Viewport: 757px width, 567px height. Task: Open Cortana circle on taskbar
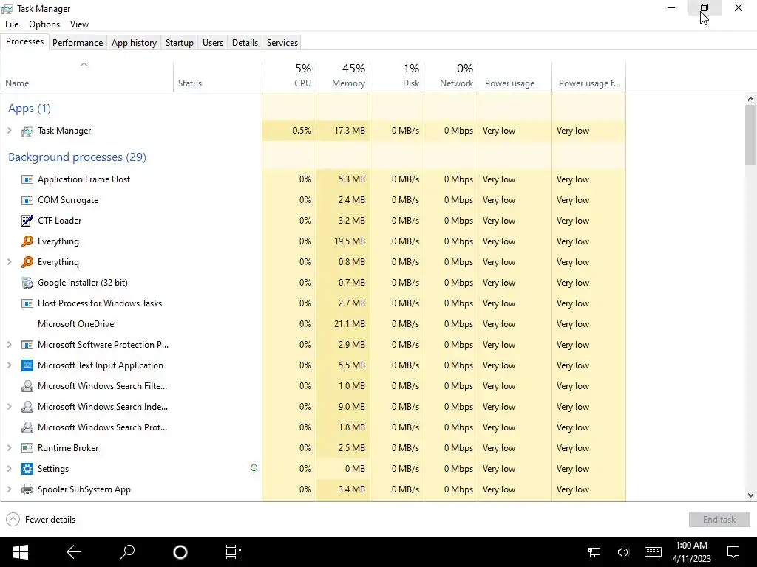coord(180,552)
